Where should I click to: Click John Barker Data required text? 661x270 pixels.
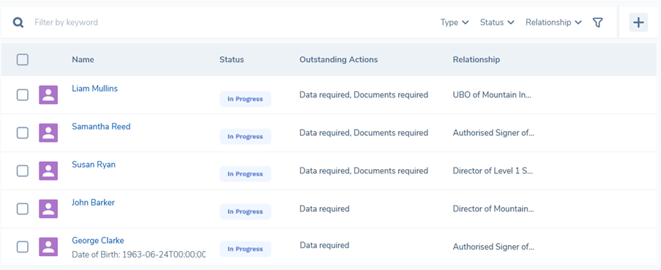click(x=324, y=209)
